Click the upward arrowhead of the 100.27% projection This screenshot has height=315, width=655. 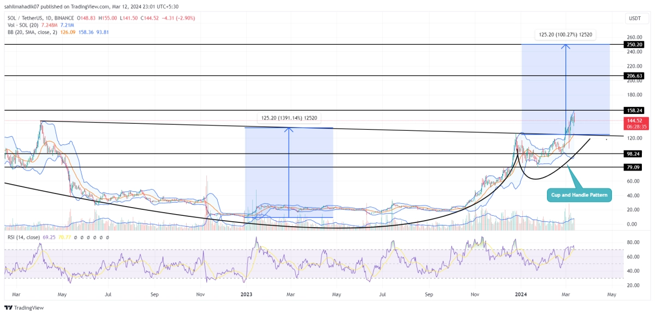(x=566, y=46)
